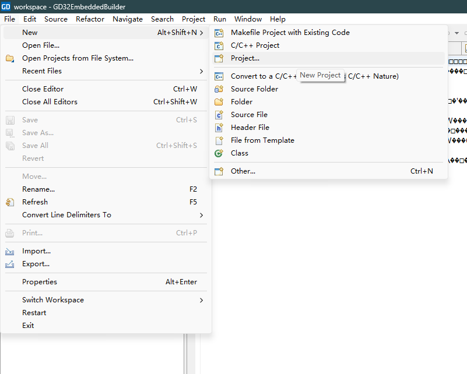Click the Refresh icon in File menu

click(10, 202)
